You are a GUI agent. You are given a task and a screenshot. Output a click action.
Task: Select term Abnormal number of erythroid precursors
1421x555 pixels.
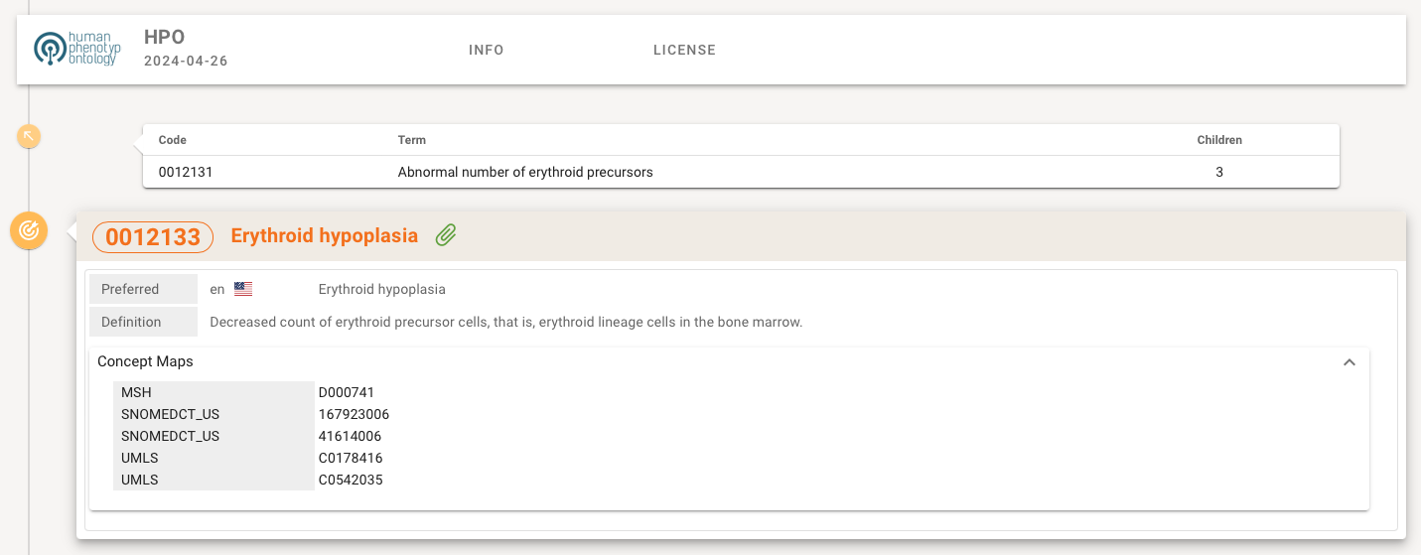click(525, 172)
